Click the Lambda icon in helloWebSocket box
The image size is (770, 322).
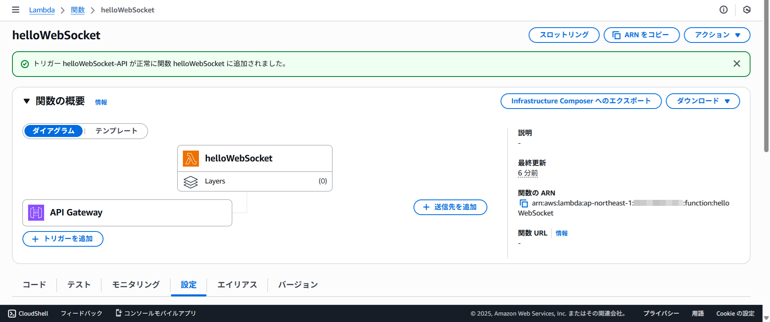tap(191, 159)
